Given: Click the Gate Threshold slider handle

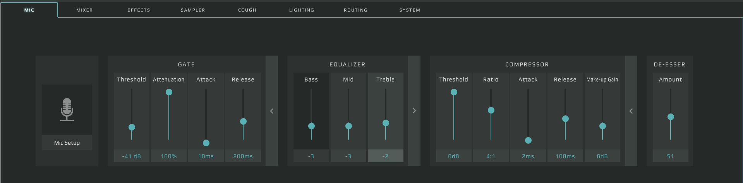Looking at the screenshot, I should pos(132,127).
